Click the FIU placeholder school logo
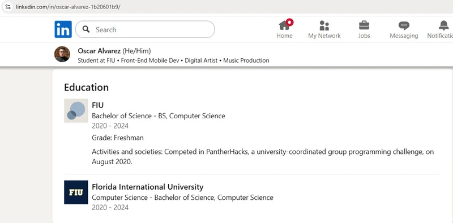 (x=76, y=110)
